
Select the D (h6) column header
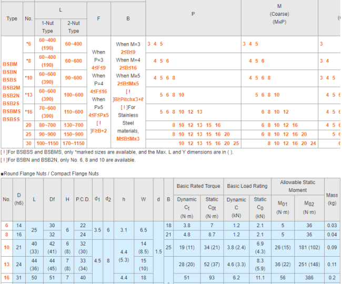pyautogui.click(x=19, y=199)
